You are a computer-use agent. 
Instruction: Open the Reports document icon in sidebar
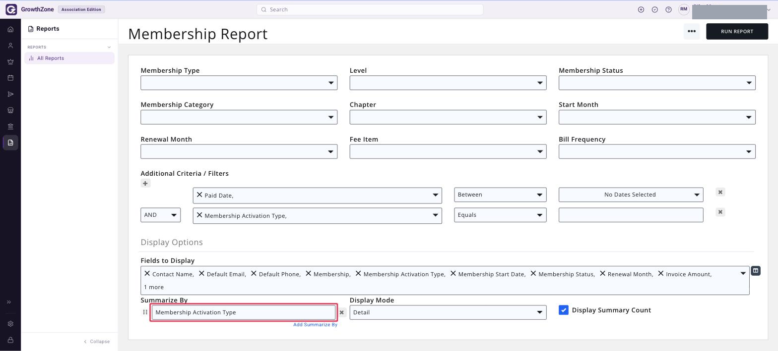click(x=10, y=143)
